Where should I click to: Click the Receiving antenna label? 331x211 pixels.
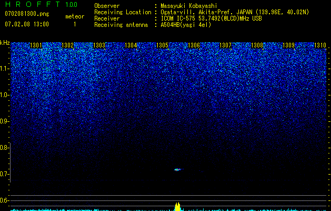tap(121, 25)
